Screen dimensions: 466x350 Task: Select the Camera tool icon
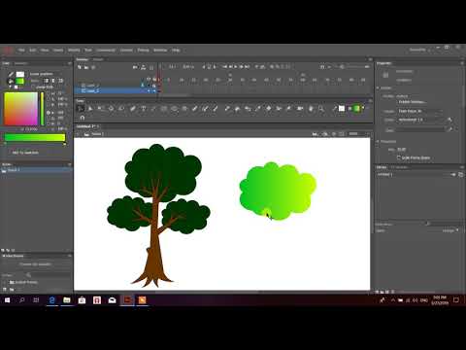click(x=300, y=109)
